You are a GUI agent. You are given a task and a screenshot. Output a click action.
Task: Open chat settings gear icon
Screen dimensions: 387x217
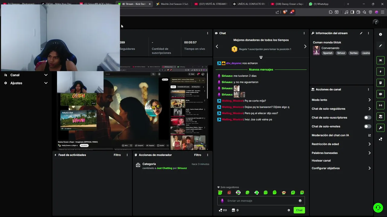click(x=289, y=210)
